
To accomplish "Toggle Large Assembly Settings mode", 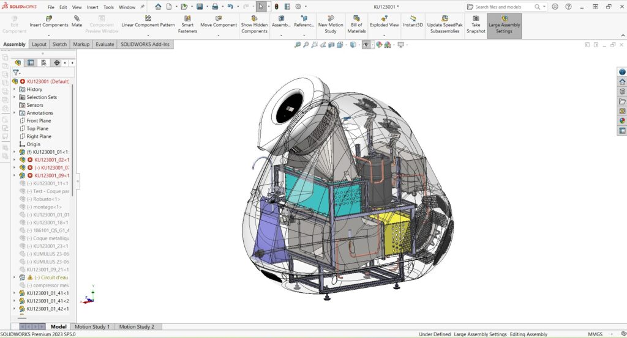I will click(x=504, y=24).
